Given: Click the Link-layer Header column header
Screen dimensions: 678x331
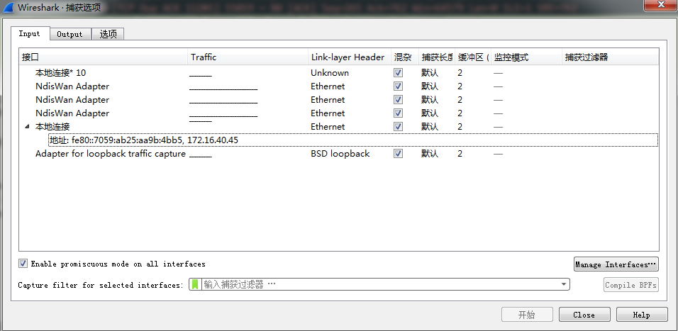Looking at the screenshot, I should [350, 57].
